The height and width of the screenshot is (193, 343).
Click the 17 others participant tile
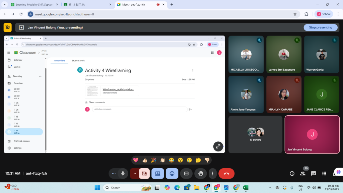pyautogui.click(x=255, y=134)
